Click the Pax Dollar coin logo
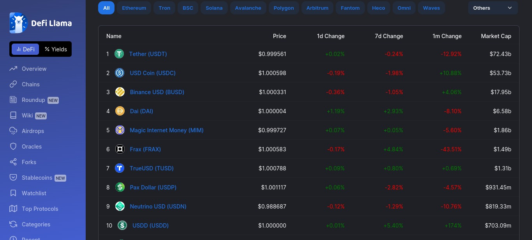 120,187
